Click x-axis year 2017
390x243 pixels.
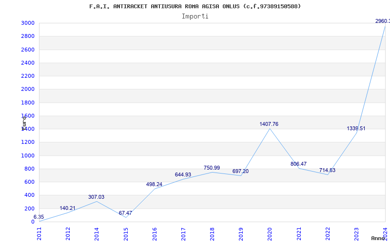(x=183, y=234)
